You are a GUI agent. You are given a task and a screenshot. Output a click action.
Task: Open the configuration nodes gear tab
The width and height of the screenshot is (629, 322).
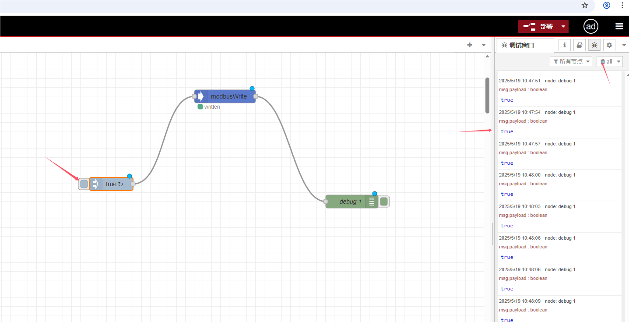coord(609,45)
